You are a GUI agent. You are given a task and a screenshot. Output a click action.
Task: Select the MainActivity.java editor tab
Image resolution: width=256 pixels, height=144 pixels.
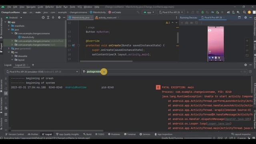[x=80, y=18]
